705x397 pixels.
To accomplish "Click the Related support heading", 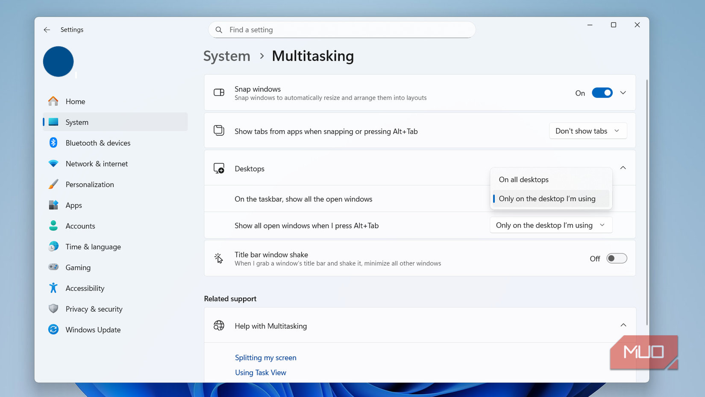I will 230,299.
